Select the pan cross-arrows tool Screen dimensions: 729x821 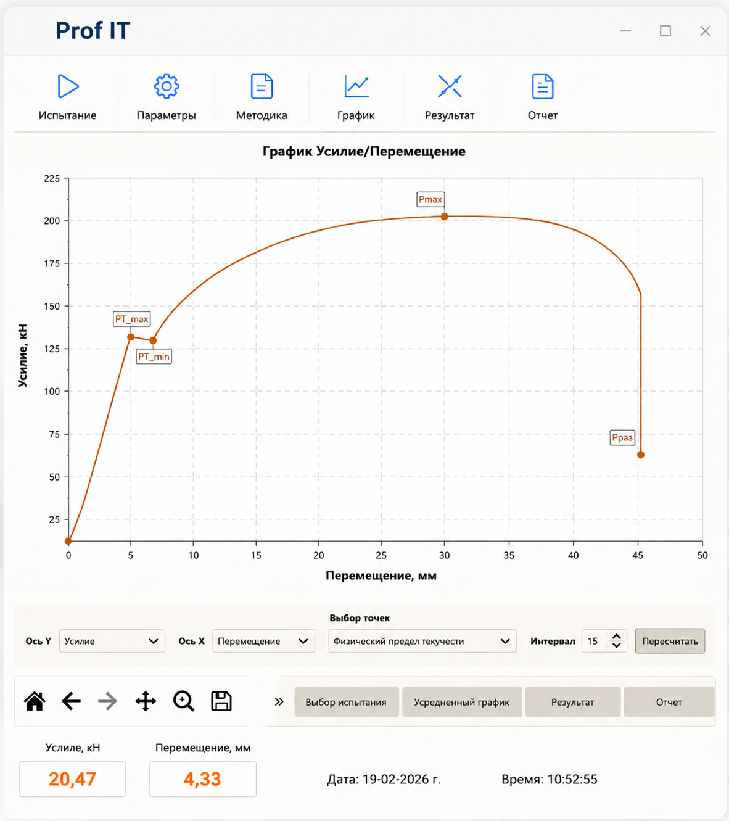point(146,701)
